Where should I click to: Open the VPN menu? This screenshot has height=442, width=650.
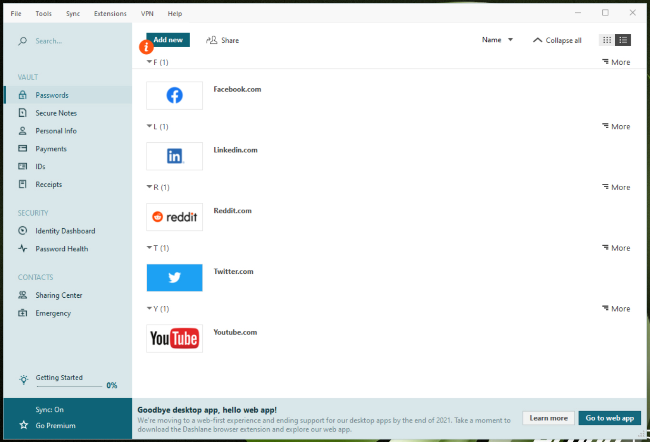pos(147,13)
